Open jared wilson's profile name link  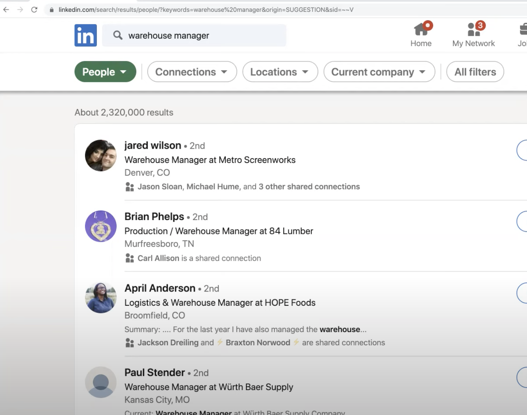(x=153, y=146)
